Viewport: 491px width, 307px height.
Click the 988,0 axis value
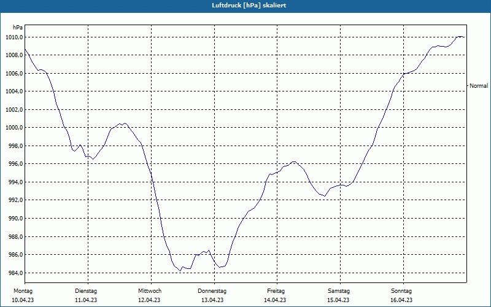coord(15,236)
